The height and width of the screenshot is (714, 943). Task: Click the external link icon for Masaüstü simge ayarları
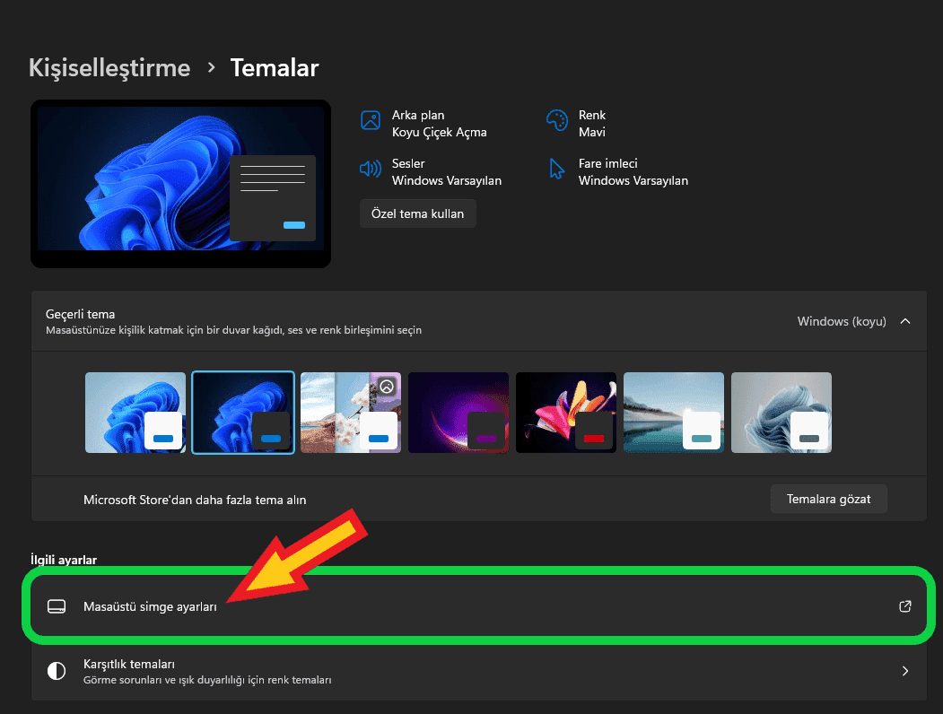click(905, 606)
